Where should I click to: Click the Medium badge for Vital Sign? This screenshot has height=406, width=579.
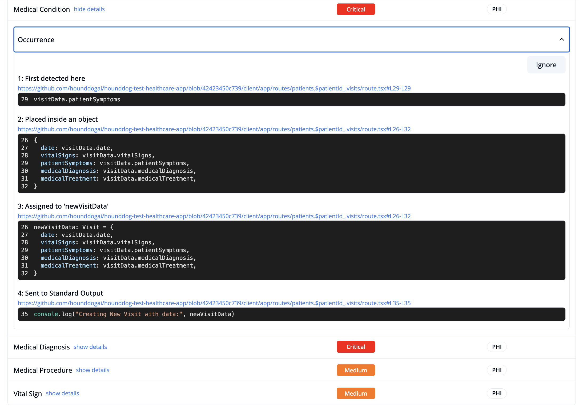356,393
